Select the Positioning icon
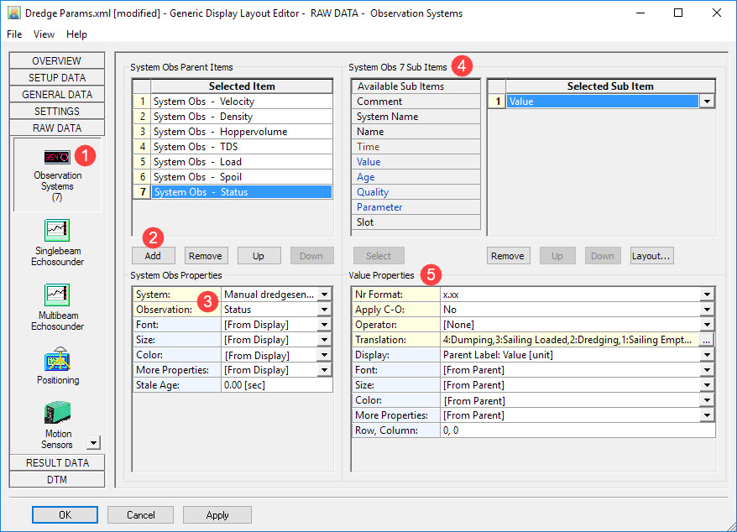The width and height of the screenshot is (737, 532). point(57,361)
